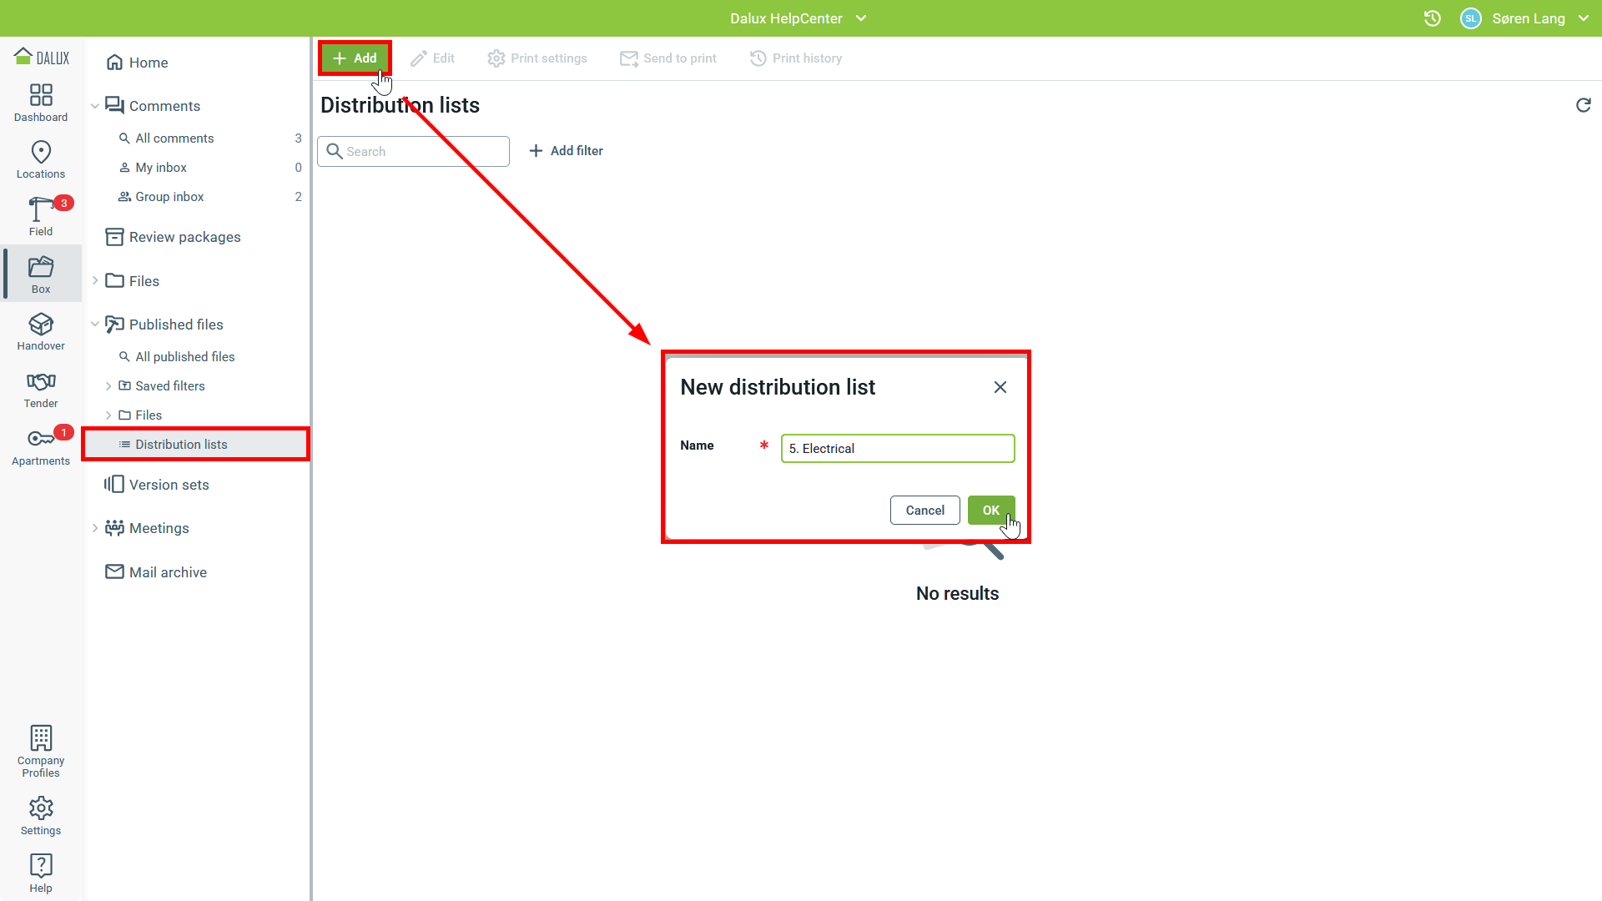Open the Apartments key icon
Viewport: 1602px width, 901px height.
41,439
